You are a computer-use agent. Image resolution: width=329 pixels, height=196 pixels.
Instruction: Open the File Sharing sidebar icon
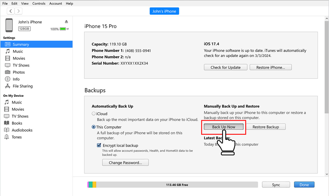pyautogui.click(x=8, y=86)
